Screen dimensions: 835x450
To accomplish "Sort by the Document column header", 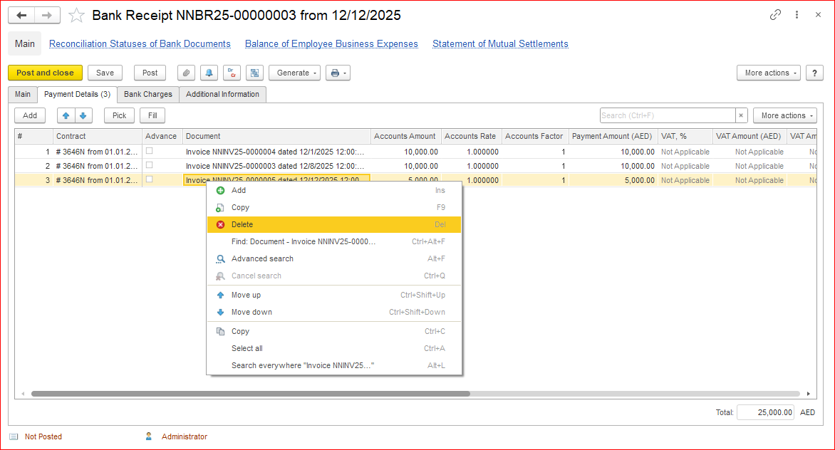I will tap(276, 136).
